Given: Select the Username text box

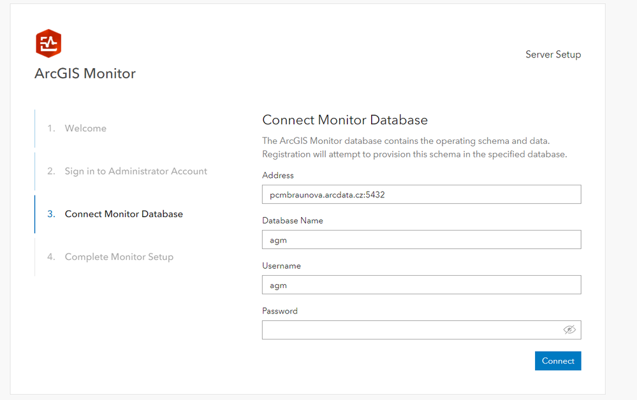Looking at the screenshot, I should (x=421, y=285).
